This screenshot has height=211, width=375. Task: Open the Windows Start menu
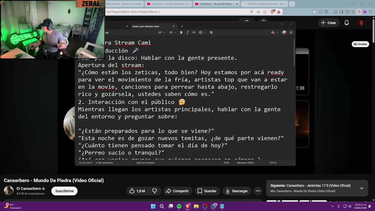[153, 206]
